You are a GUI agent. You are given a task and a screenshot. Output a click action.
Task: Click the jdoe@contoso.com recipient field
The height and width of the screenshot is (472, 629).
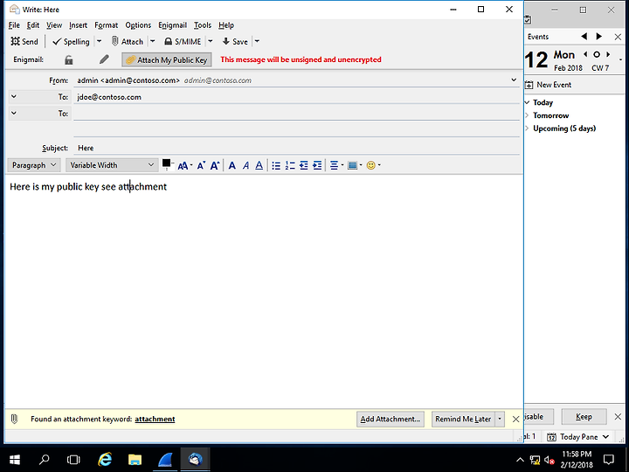296,97
